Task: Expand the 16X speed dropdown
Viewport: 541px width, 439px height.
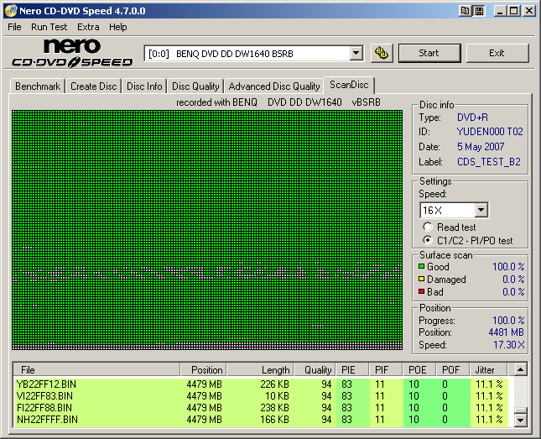Action: pyautogui.click(x=481, y=210)
